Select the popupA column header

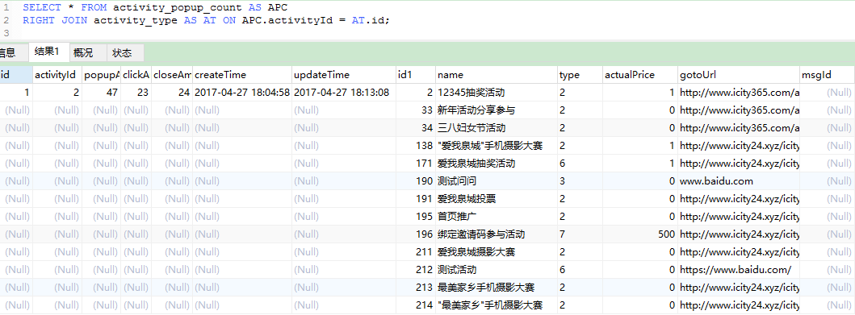(x=102, y=75)
